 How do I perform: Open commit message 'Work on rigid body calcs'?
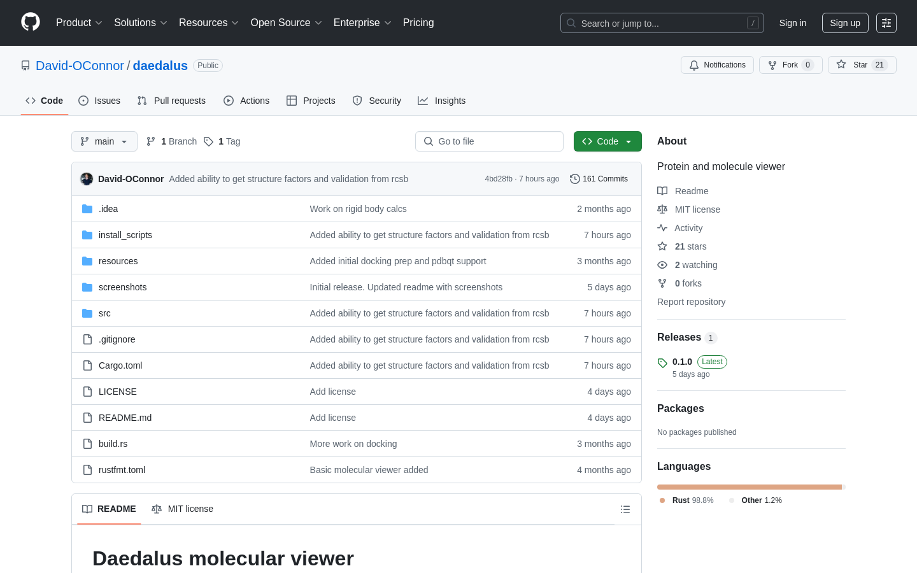tap(358, 209)
